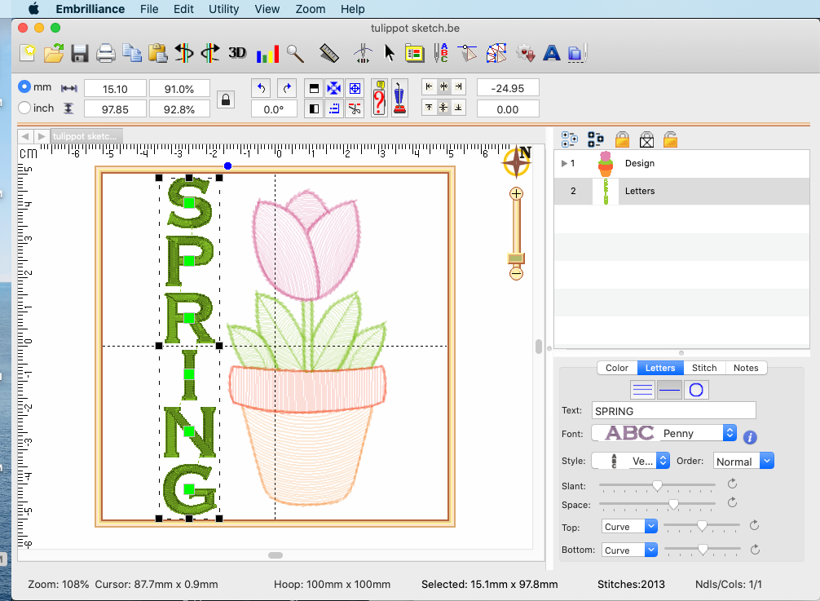
Task: Select the multi-line text layout button
Action: click(642, 390)
